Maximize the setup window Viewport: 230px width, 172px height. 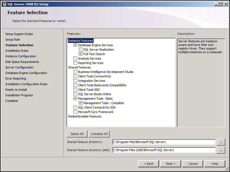pyautogui.click(x=220, y=4)
